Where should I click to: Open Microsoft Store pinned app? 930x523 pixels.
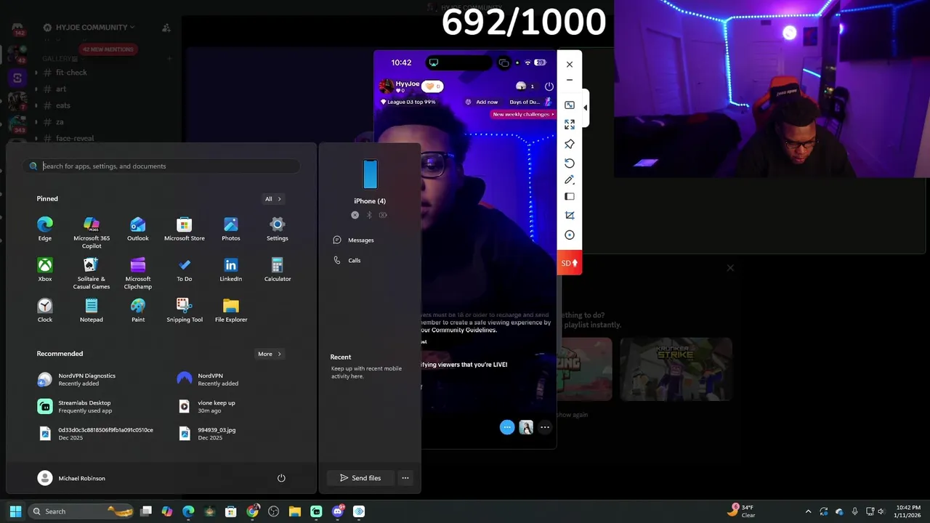click(x=185, y=228)
